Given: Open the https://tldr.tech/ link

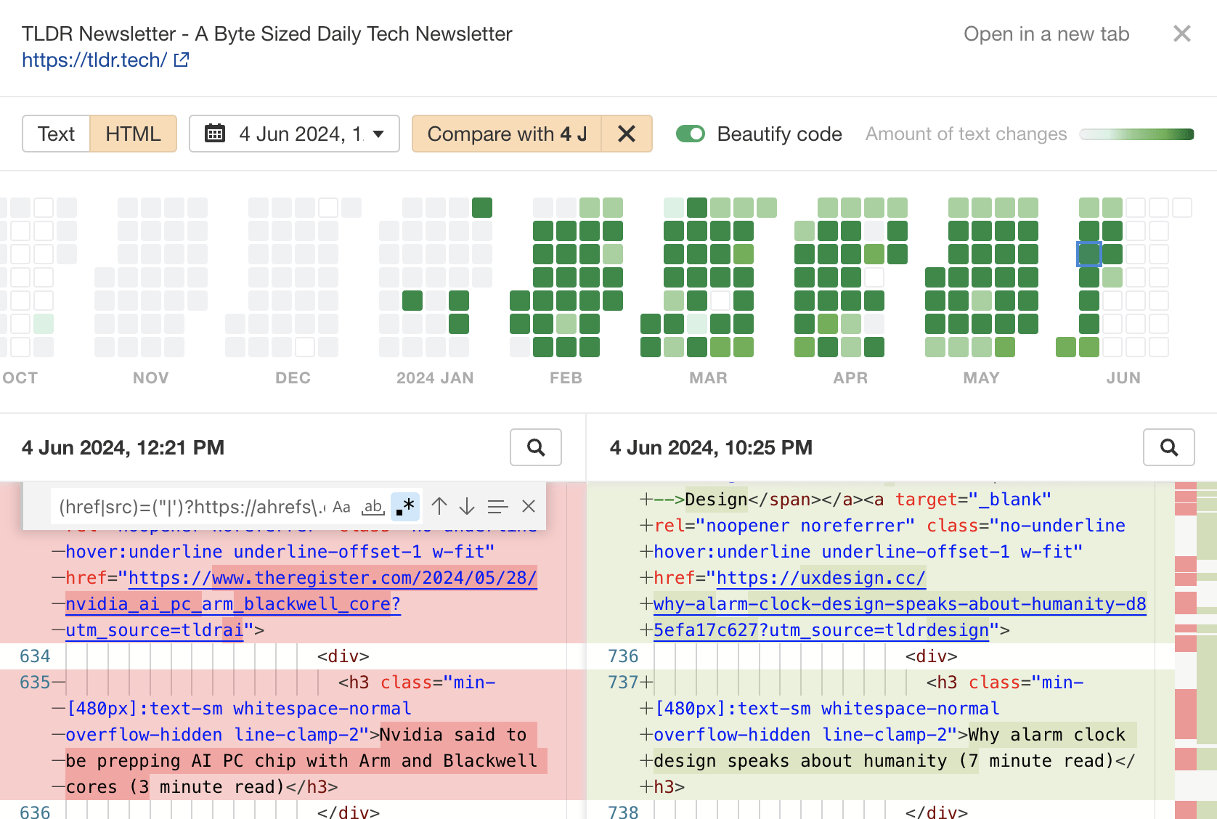Looking at the screenshot, I should pos(91,60).
